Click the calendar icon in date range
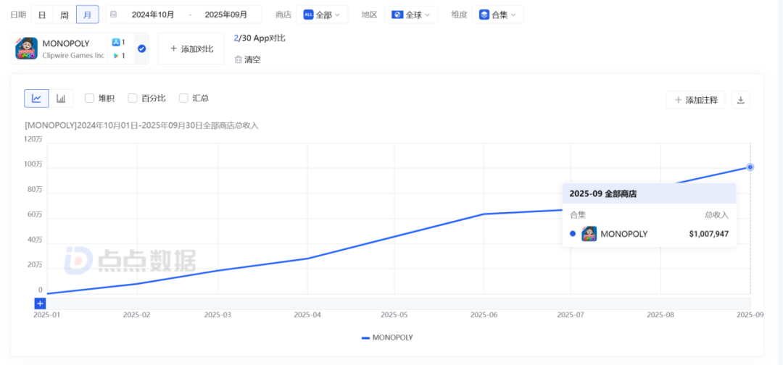The image size is (783, 365). 113,14
